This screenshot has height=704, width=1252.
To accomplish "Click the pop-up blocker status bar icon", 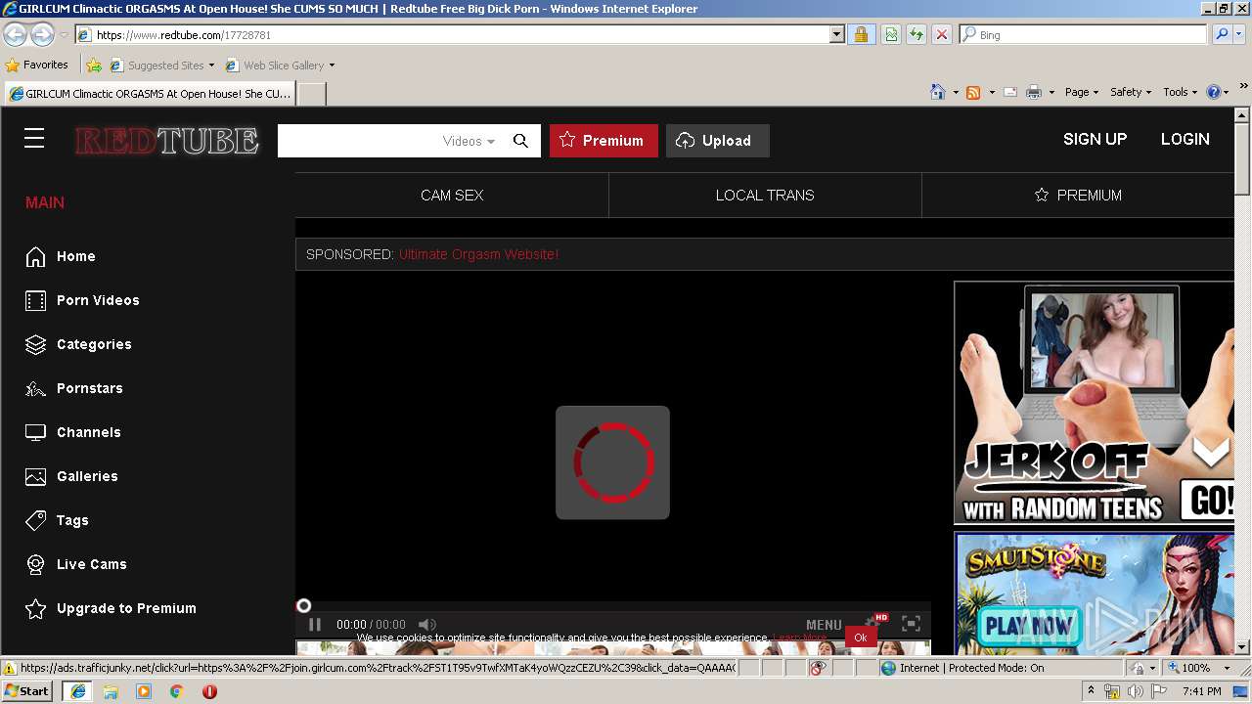I will click(x=818, y=668).
